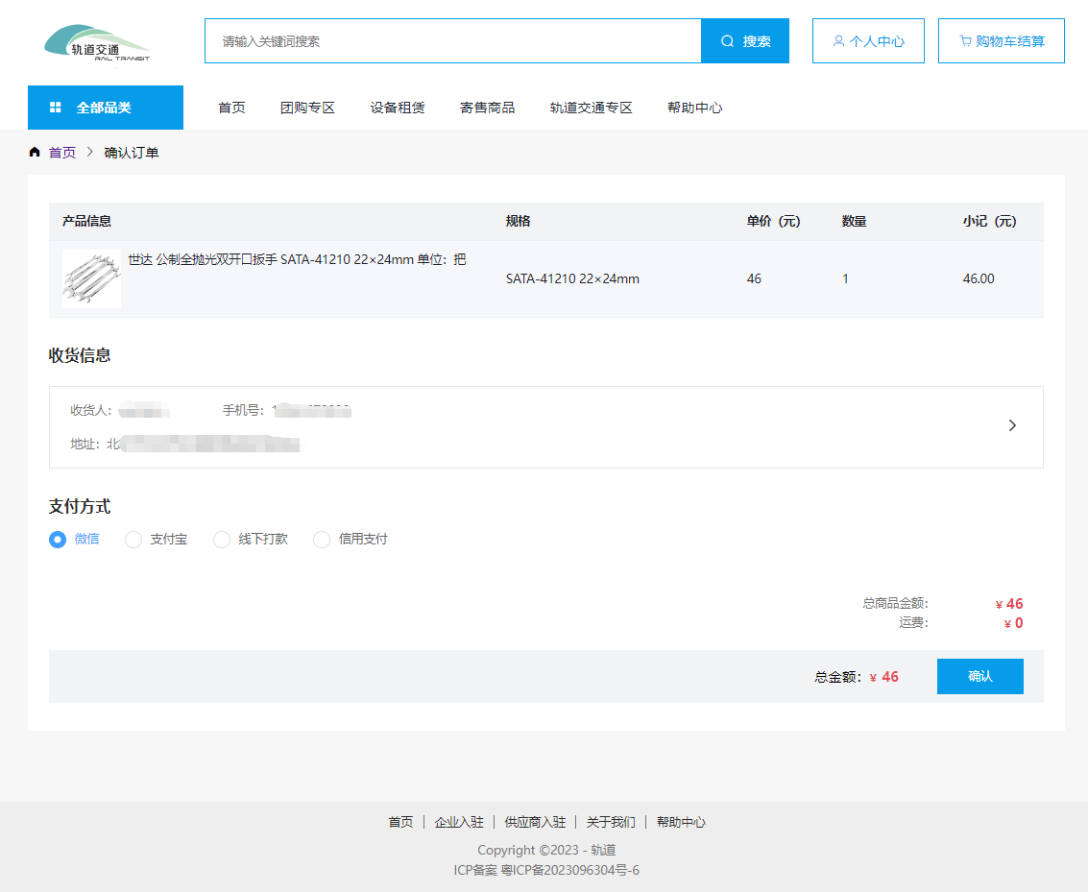Click the keyword search input field
The image size is (1088, 892).
point(451,41)
